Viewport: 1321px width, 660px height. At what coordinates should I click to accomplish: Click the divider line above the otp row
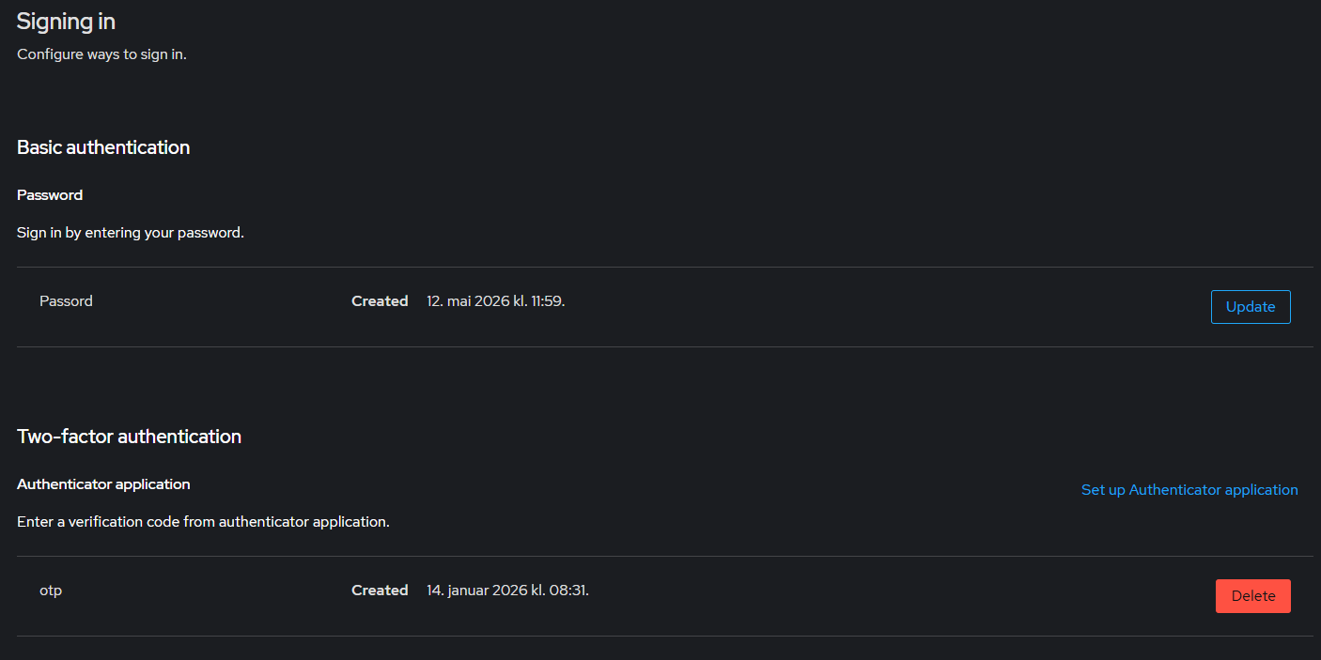pos(665,556)
